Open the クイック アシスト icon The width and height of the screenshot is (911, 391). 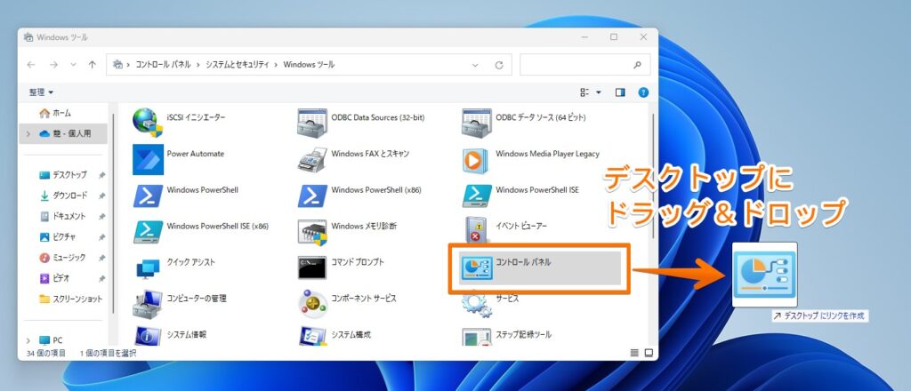[148, 268]
